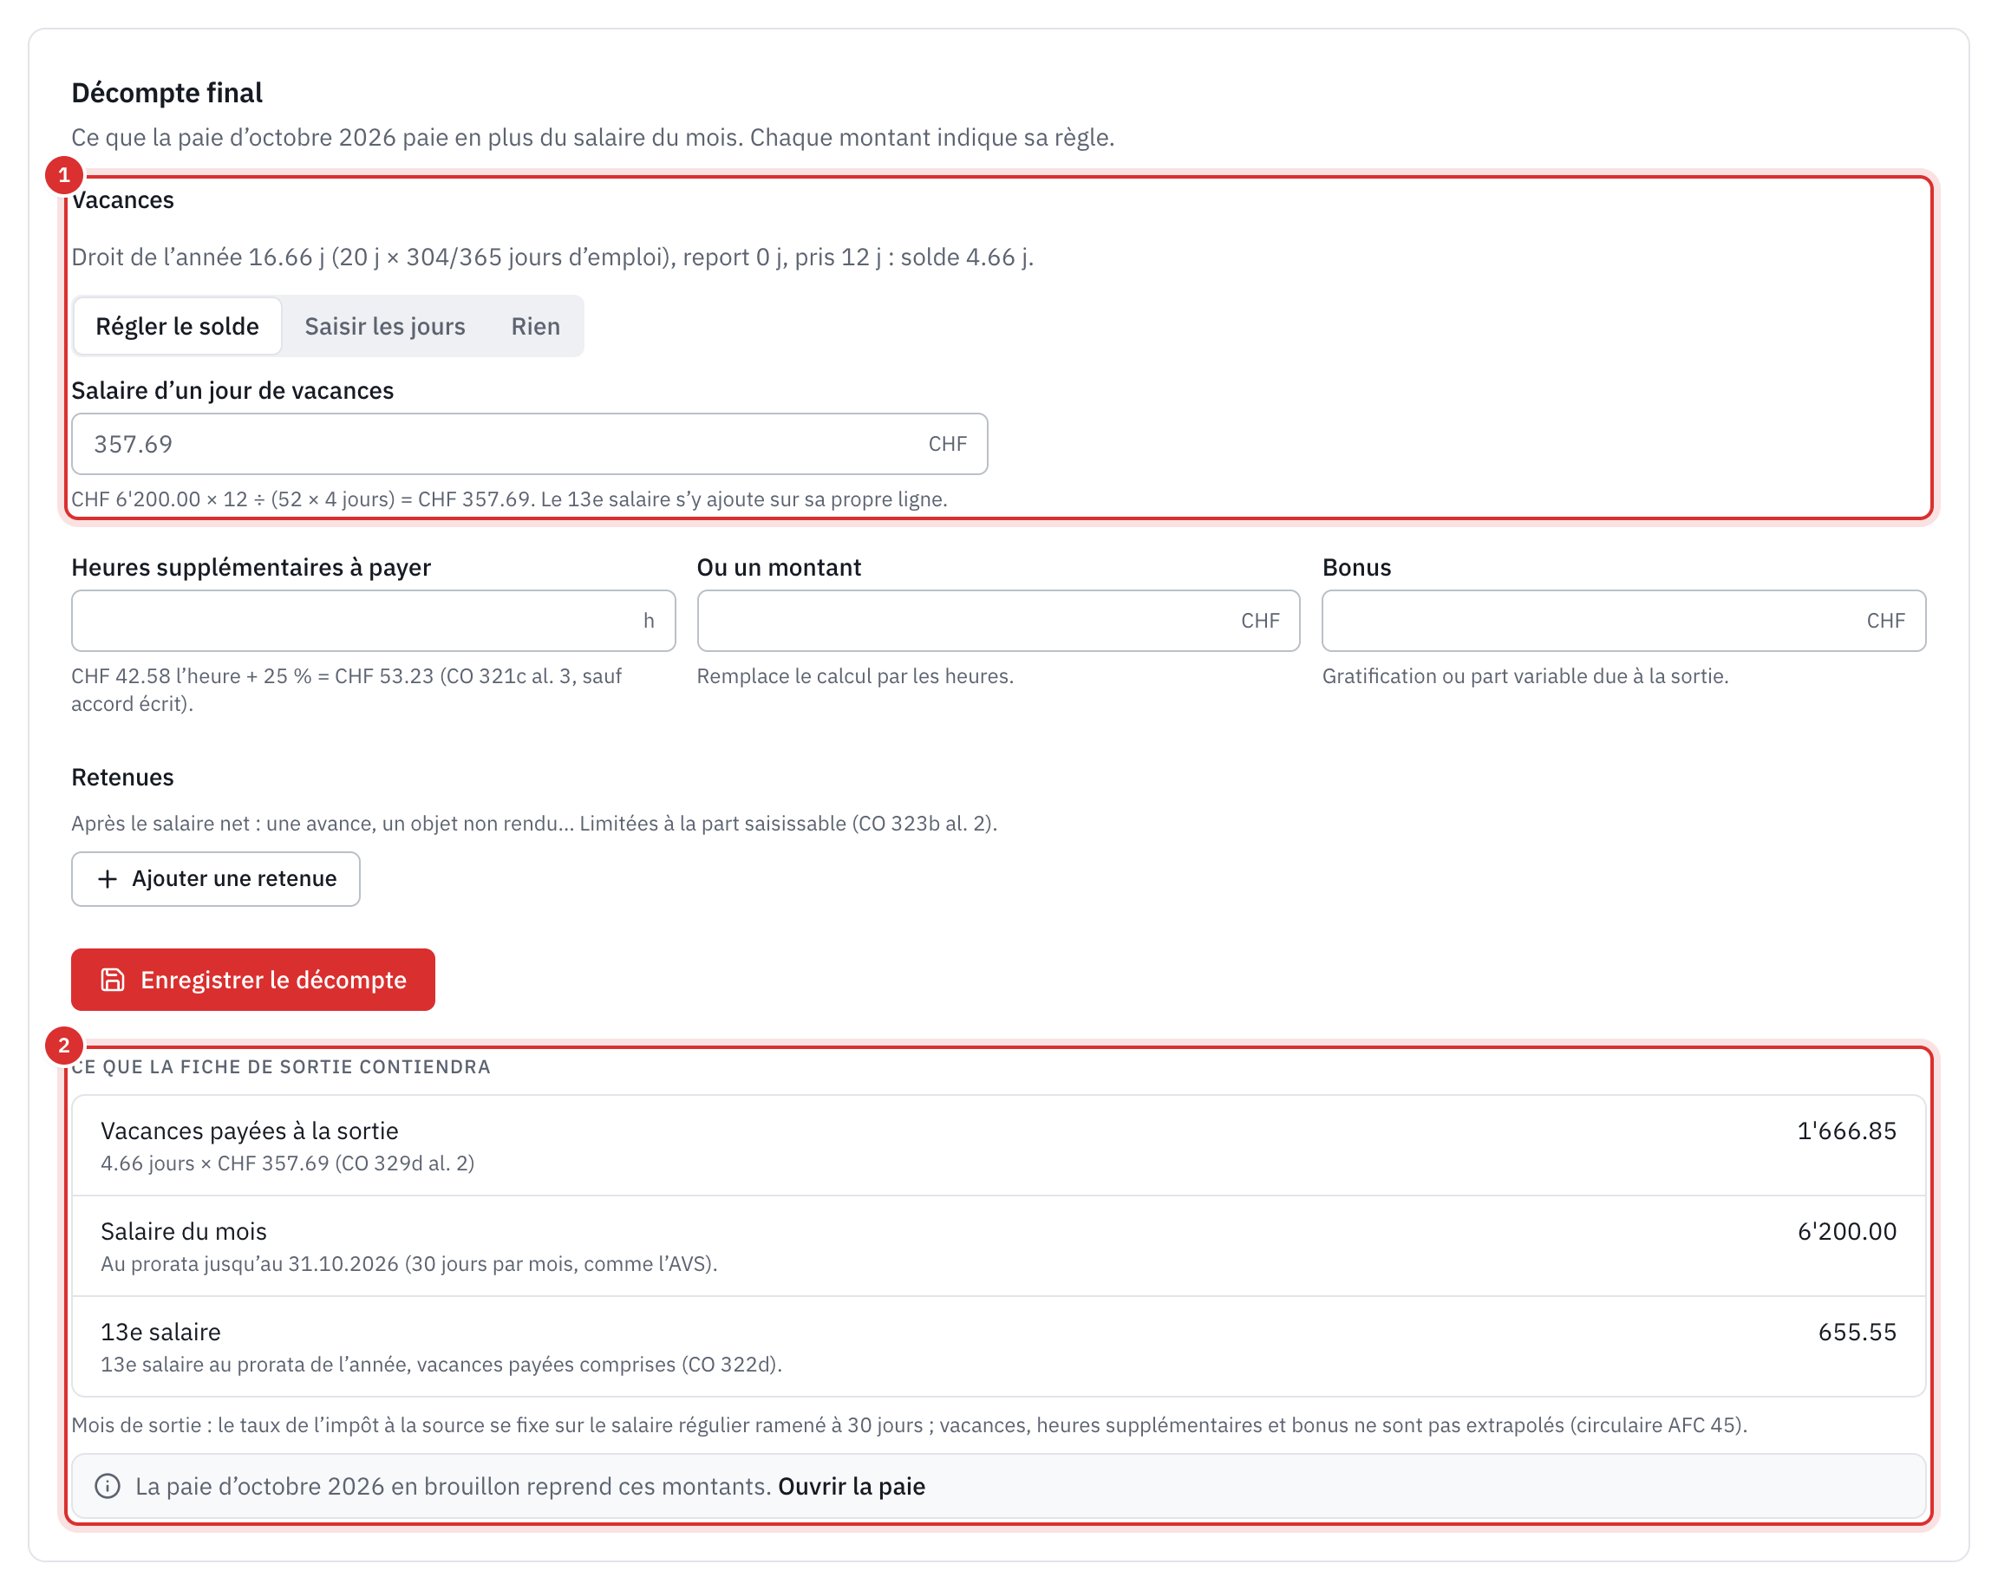Screen dimensions: 1998x1590
Task: Switch to Saisir les jours option
Action: [384, 326]
